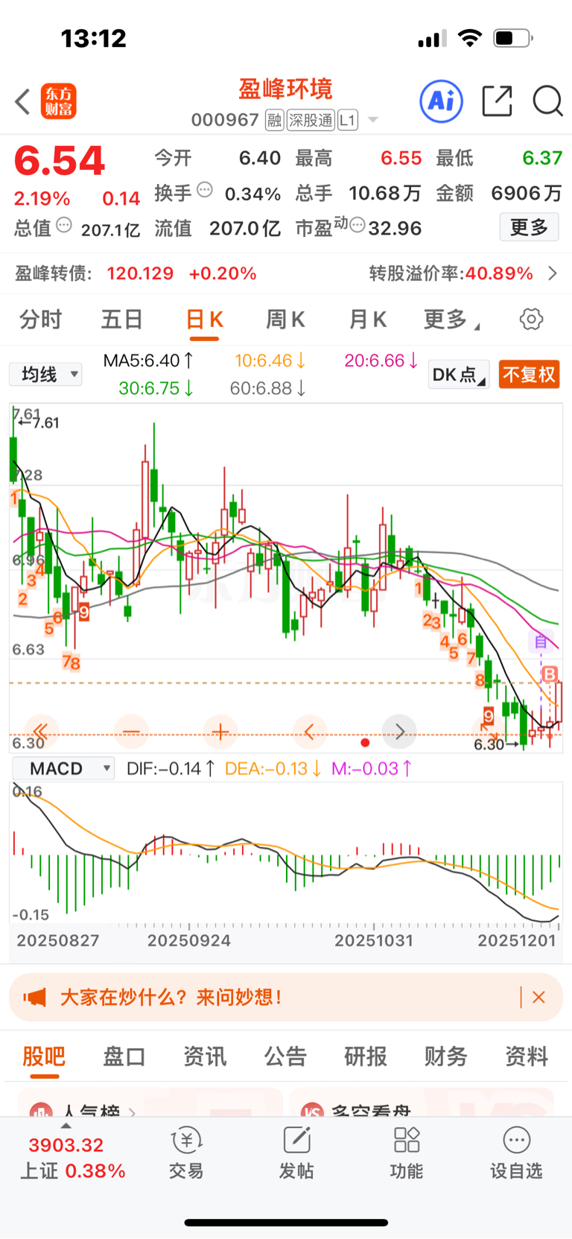Image resolution: width=572 pixels, height=1239 pixels.
Task: Jump chart to earliest with double-left arrows
Action: 42,732
